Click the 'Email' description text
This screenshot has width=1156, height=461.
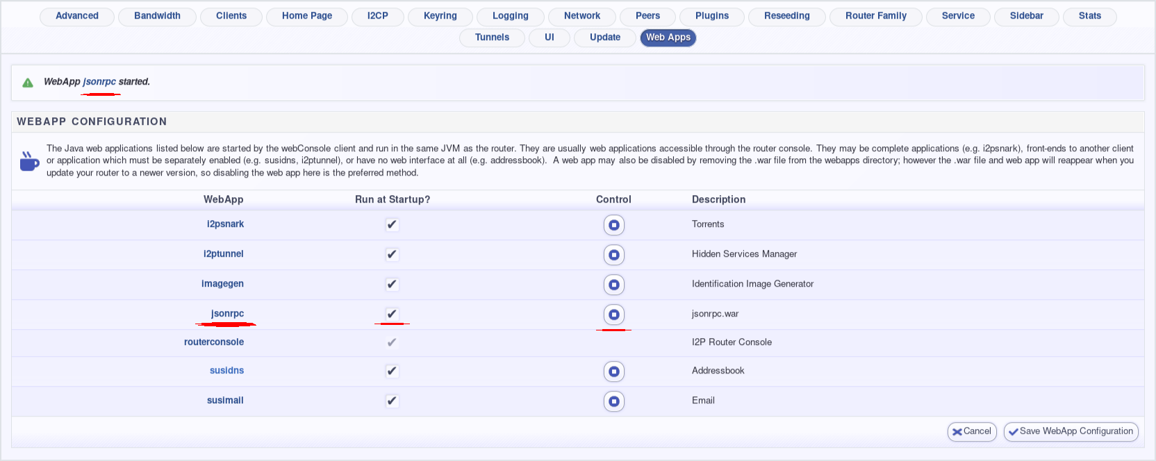click(x=703, y=401)
